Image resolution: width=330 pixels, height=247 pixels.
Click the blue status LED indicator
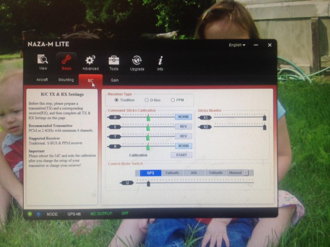point(39,214)
